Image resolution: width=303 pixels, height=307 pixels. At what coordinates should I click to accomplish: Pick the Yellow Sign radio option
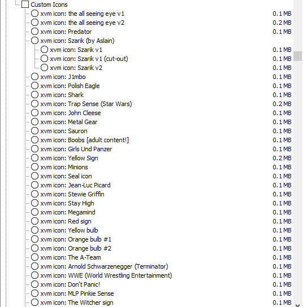[x=34, y=158]
